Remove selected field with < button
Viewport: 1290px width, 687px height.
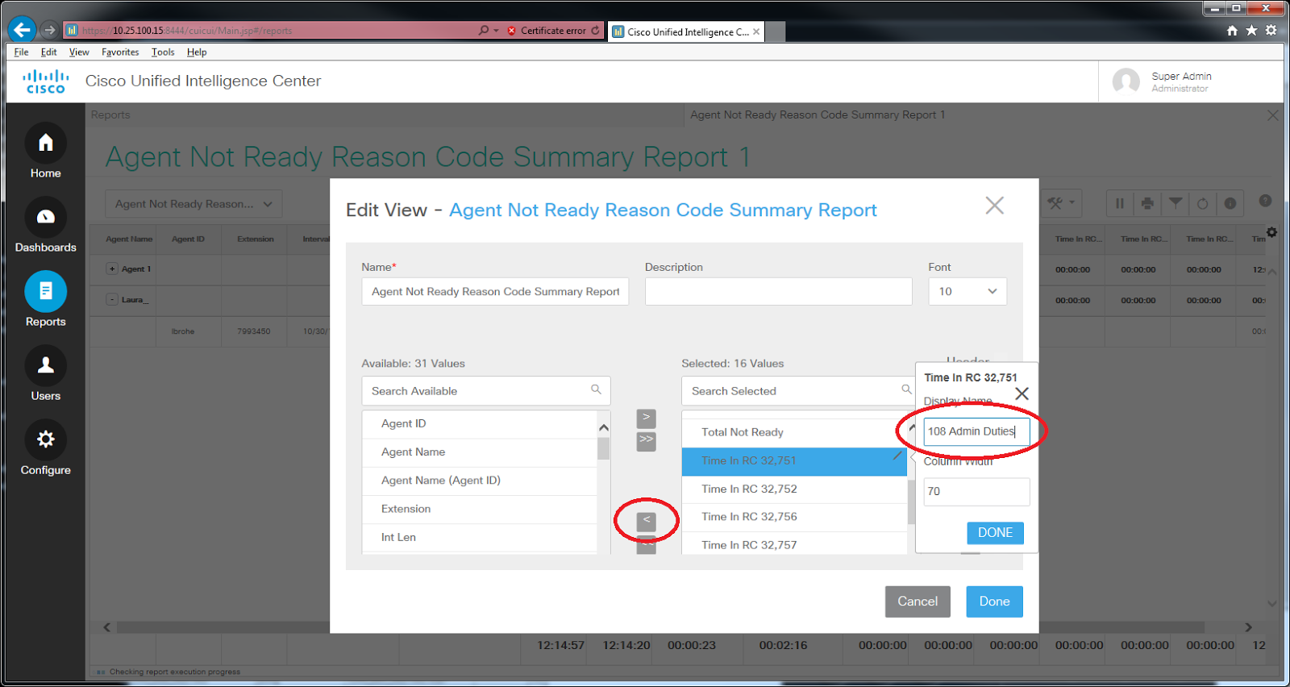click(x=647, y=522)
